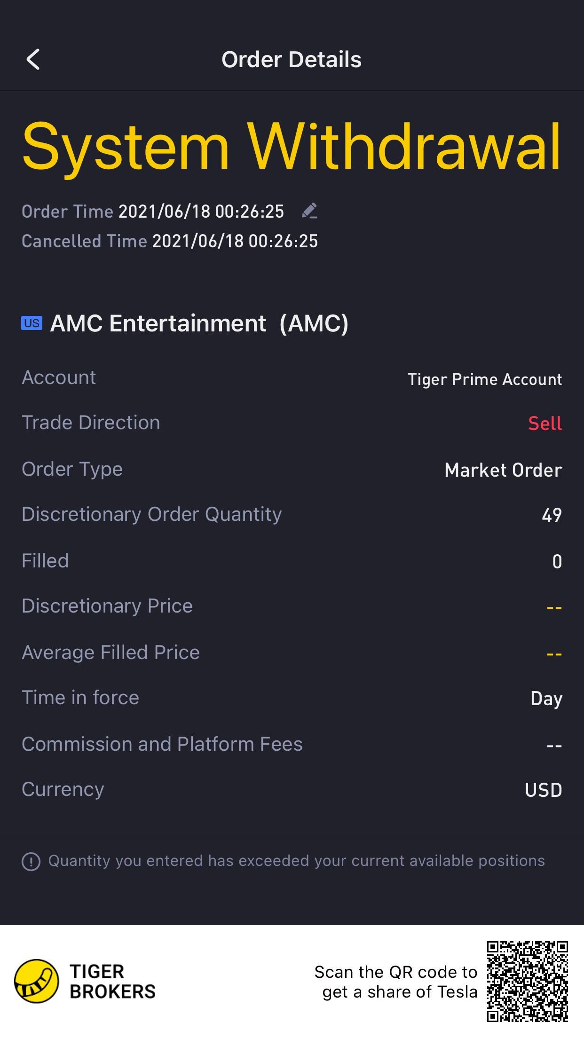Viewport: 584px width, 1038px height.
Task: Open the QR code image
Action: pyautogui.click(x=527, y=981)
